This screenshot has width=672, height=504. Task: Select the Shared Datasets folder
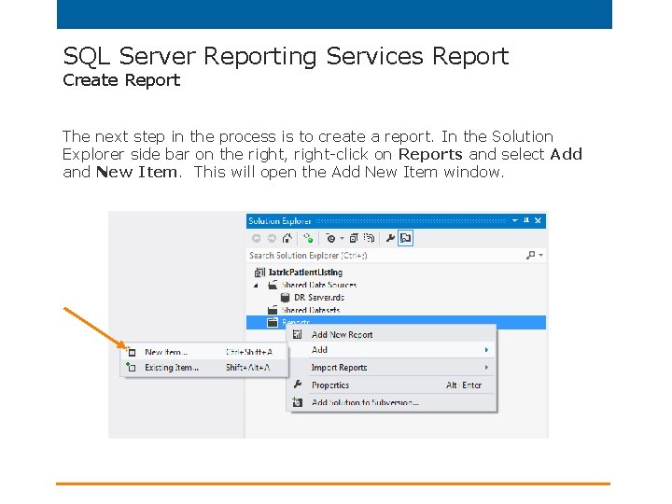point(310,310)
